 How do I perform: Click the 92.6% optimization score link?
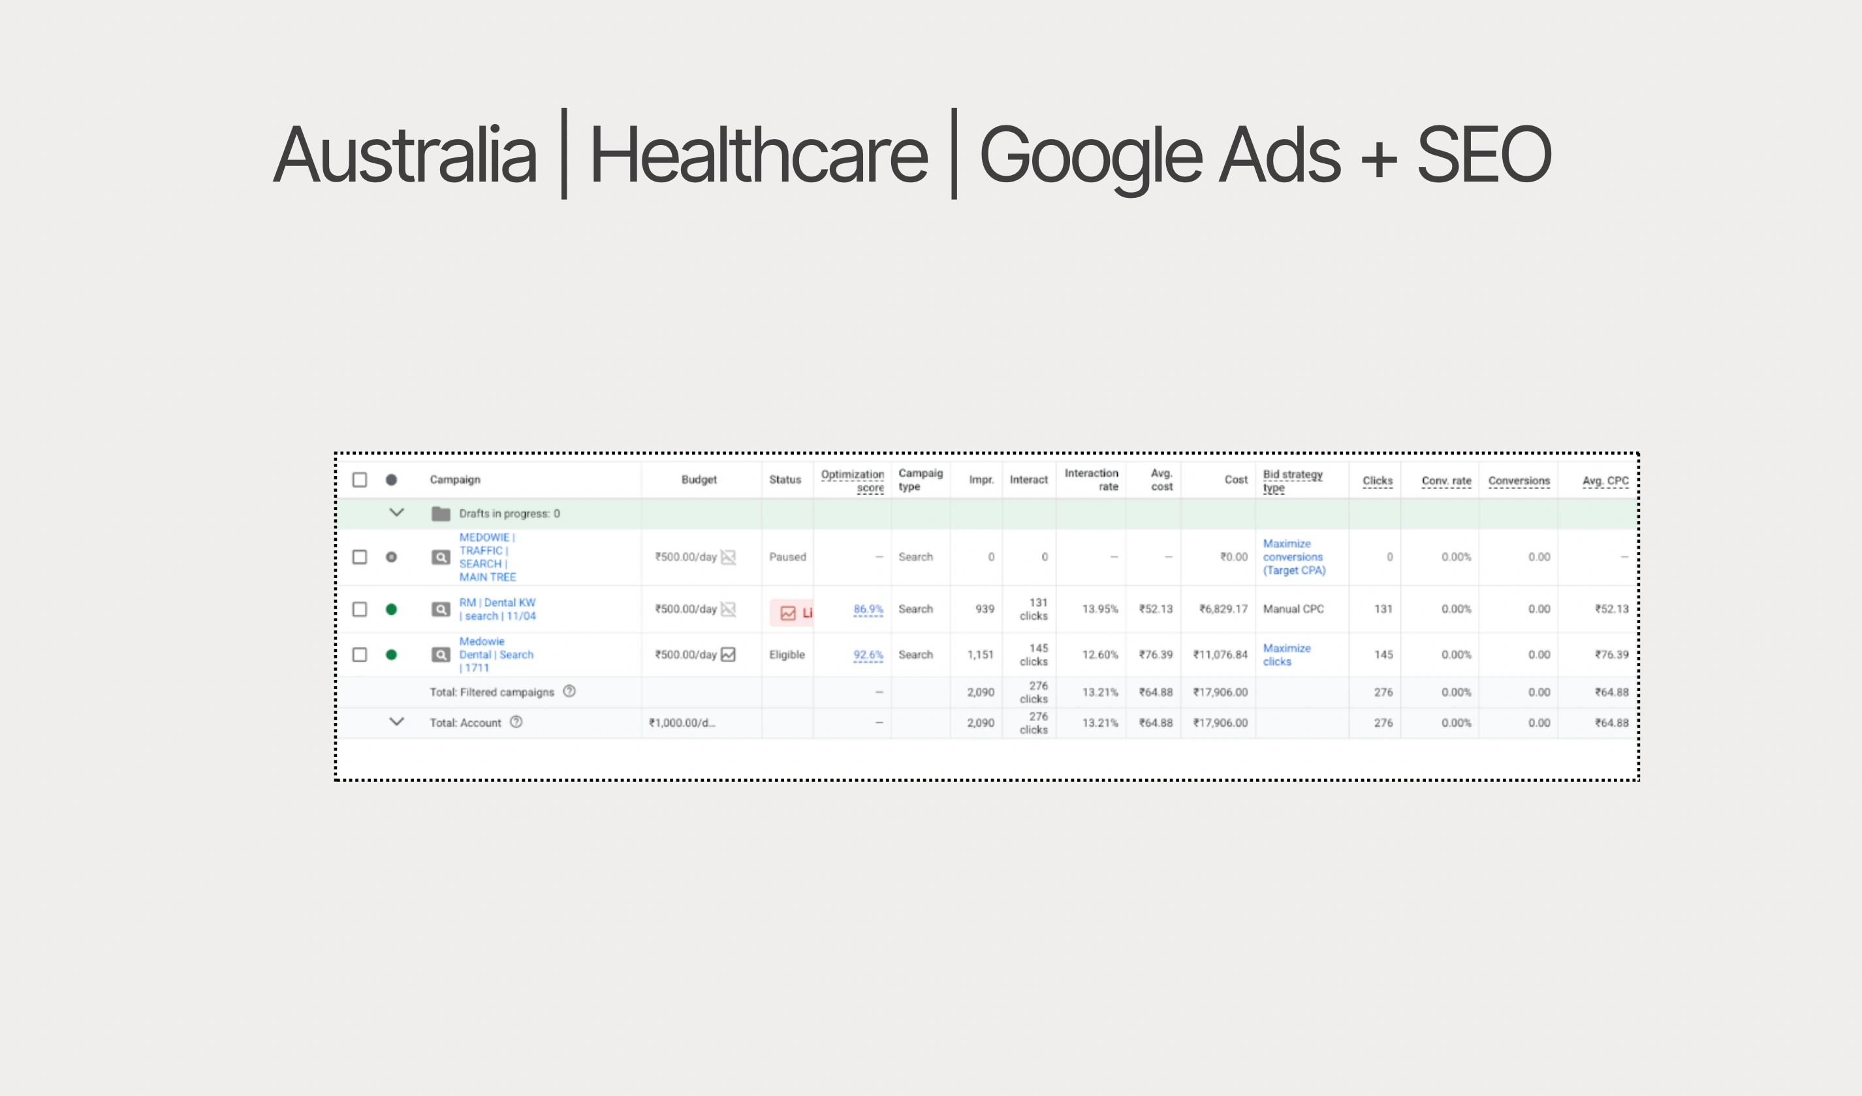click(868, 654)
